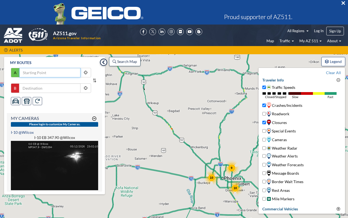Click the Starting Point input field
The height and width of the screenshot is (218, 348).
click(50, 73)
